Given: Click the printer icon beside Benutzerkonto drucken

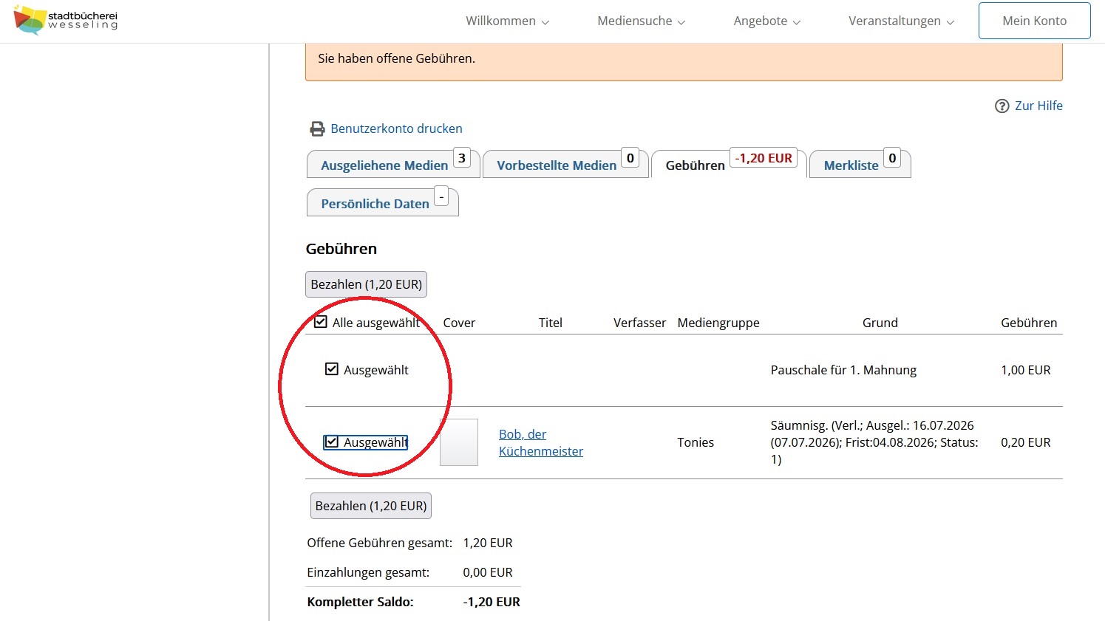Looking at the screenshot, I should (317, 129).
